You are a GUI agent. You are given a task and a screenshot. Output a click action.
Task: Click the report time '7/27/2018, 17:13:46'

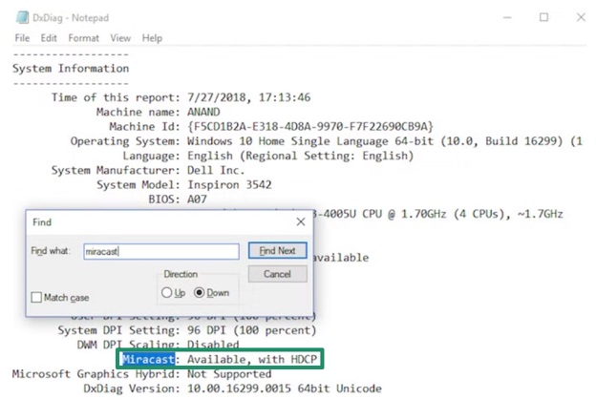tap(248, 97)
